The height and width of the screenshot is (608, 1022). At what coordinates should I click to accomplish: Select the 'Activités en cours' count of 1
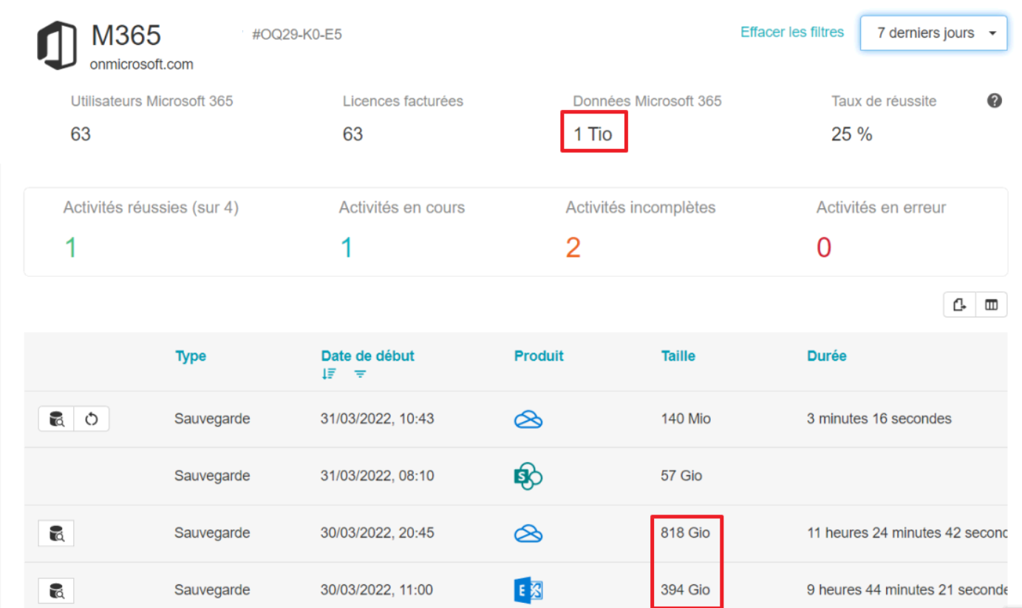point(346,248)
